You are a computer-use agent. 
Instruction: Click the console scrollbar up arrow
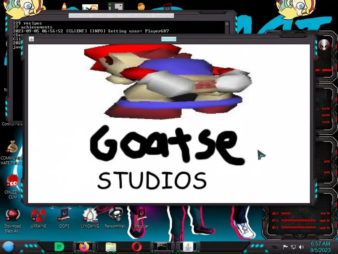pos(227,24)
